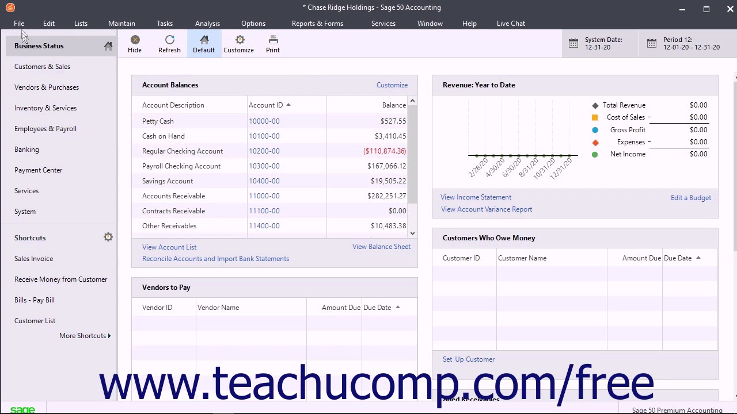Click Account Balances scroll down arrow
Image resolution: width=737 pixels, height=414 pixels.
[412, 233]
